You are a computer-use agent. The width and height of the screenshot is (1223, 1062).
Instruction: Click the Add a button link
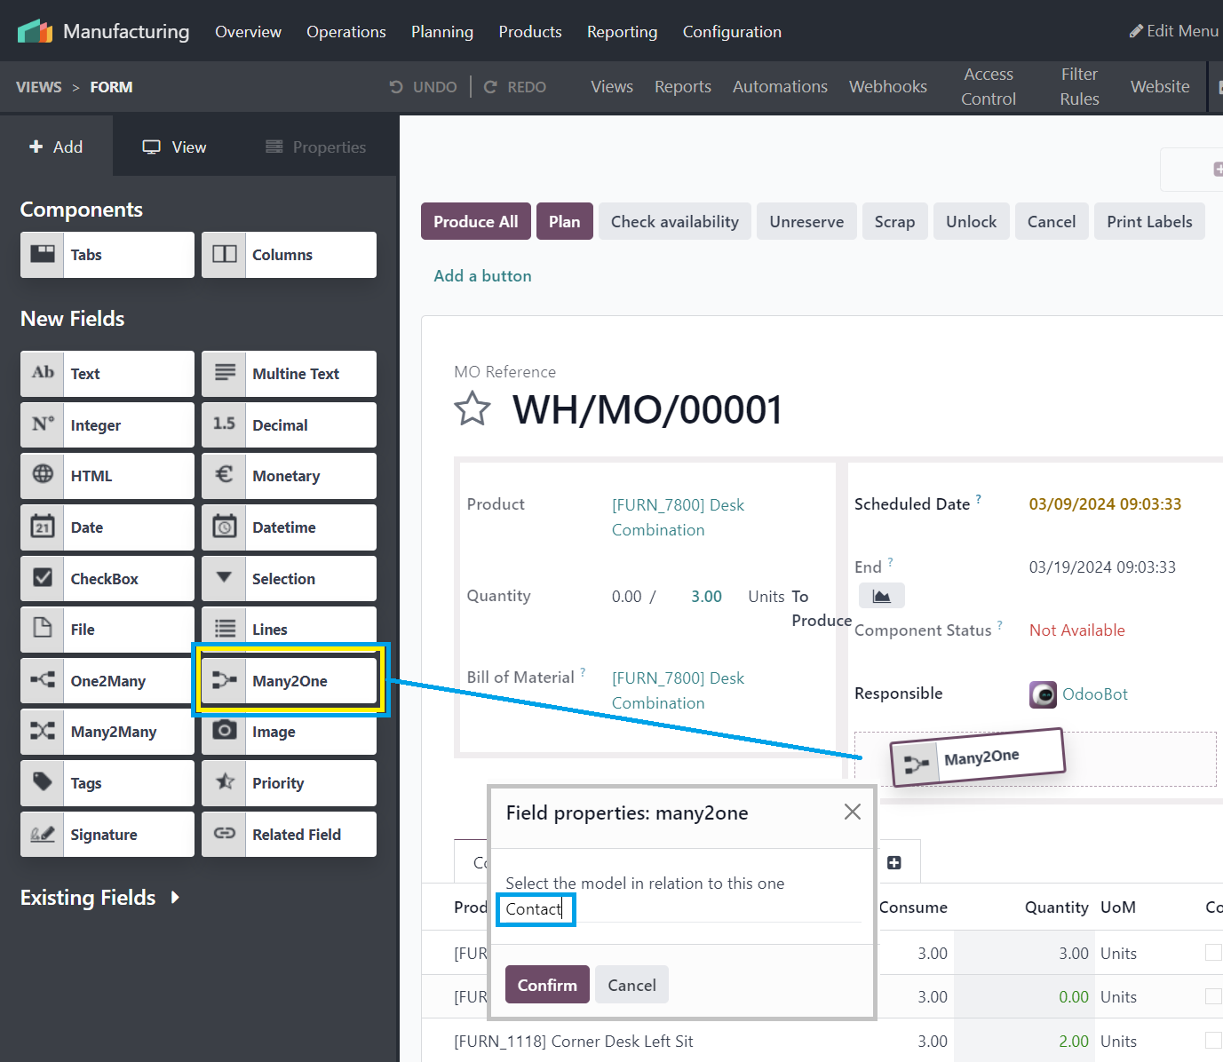482,276
